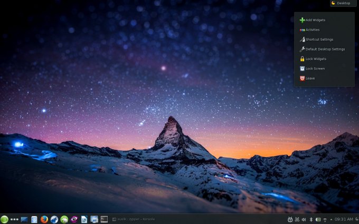The width and height of the screenshot is (359, 224).
Task: Open Default Desktop Settings entry
Action: (324, 49)
